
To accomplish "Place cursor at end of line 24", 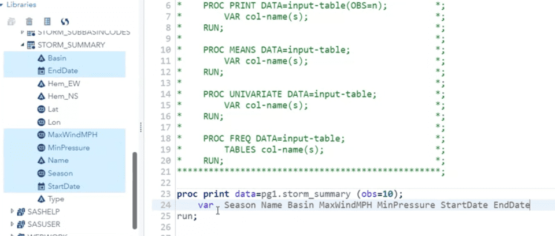I will tap(530, 205).
